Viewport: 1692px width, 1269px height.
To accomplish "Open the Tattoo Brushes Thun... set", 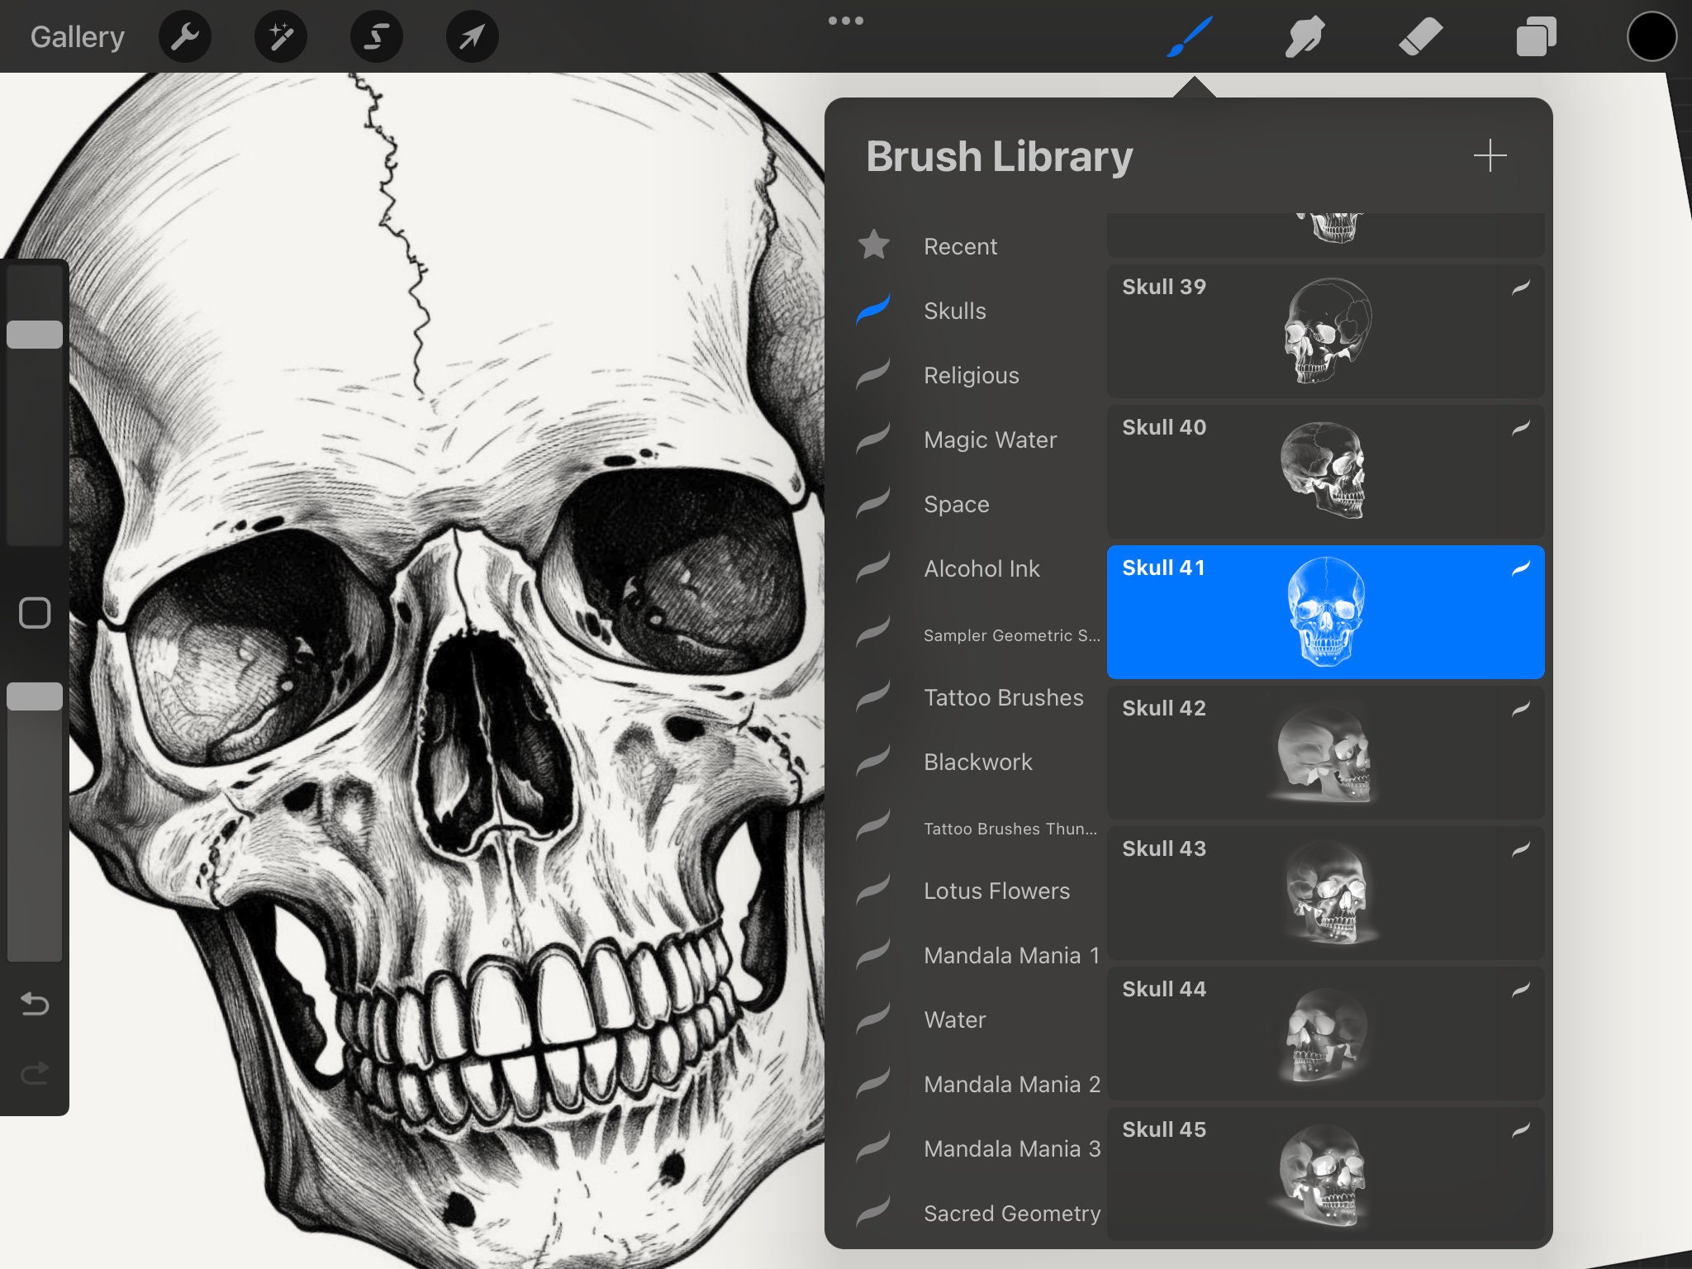I will coord(1010,829).
